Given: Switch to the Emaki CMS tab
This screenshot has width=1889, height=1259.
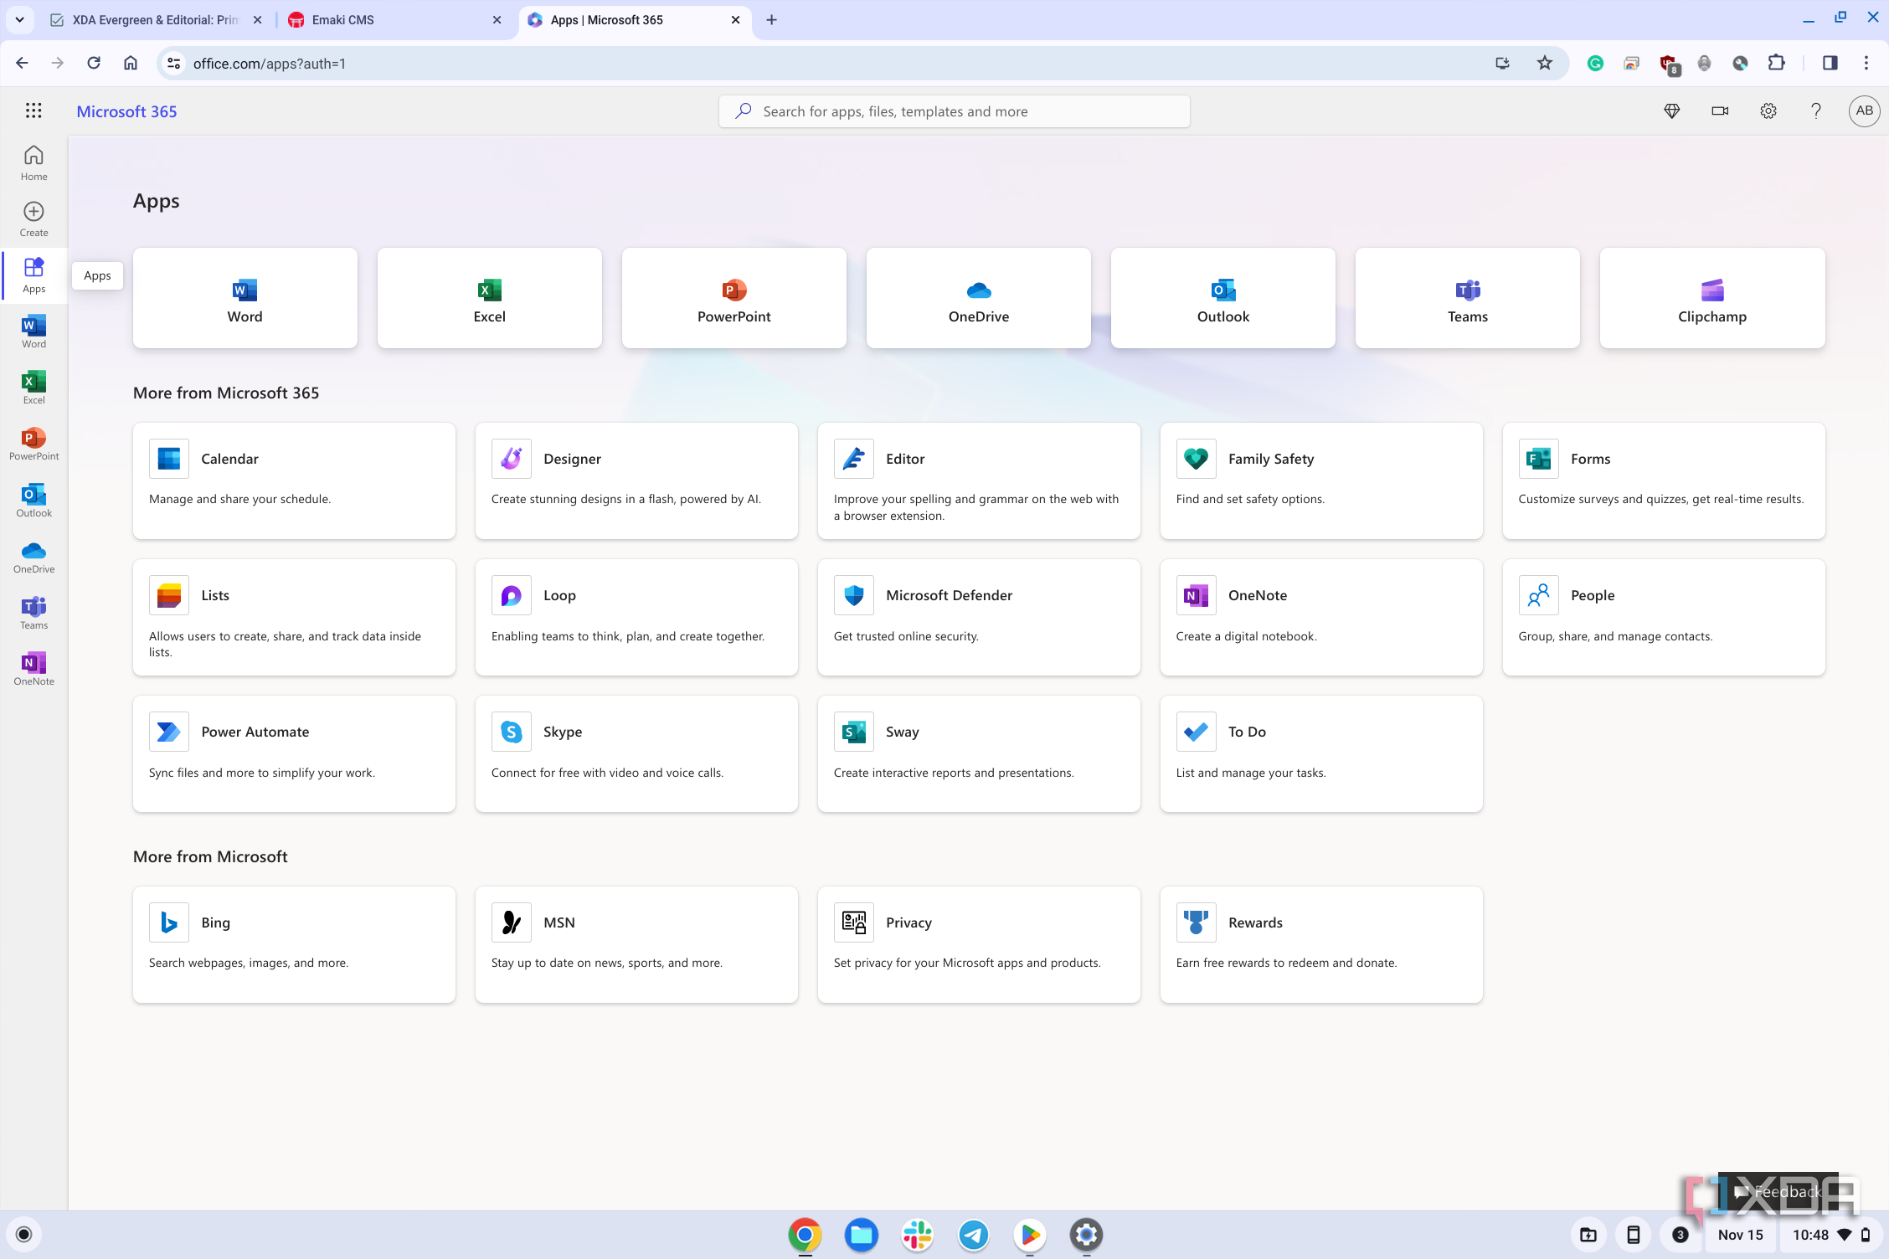Looking at the screenshot, I should pyautogui.click(x=394, y=20).
